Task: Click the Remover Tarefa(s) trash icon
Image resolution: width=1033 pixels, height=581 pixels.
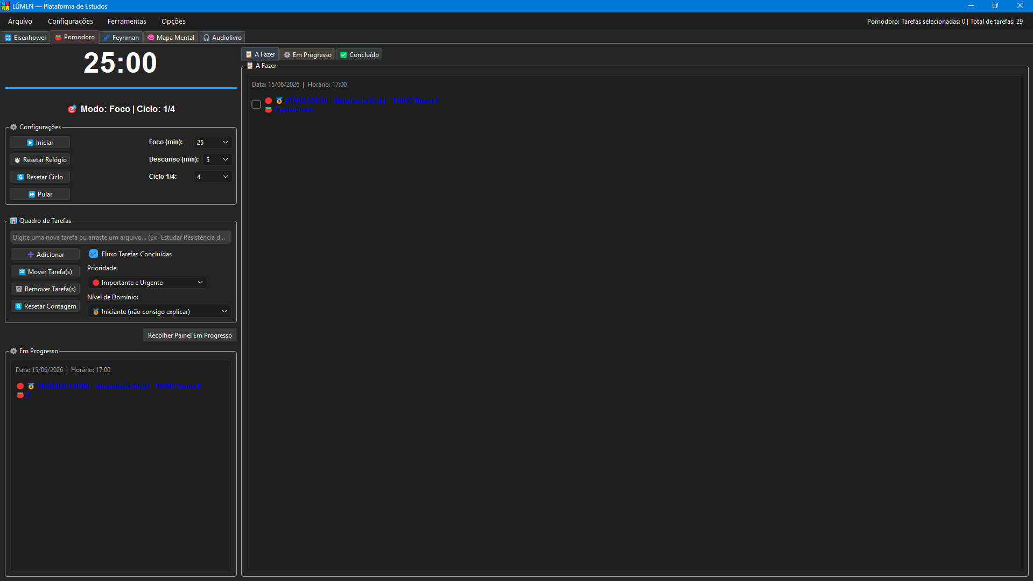Action: coord(19,289)
